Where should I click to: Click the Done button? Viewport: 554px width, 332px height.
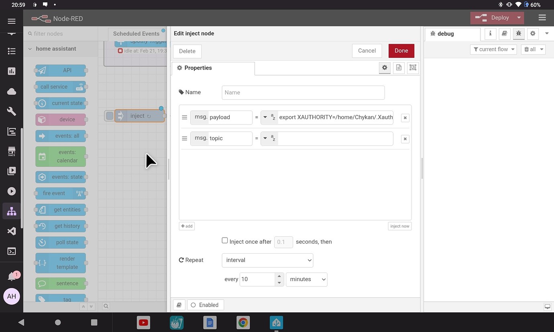tap(401, 51)
